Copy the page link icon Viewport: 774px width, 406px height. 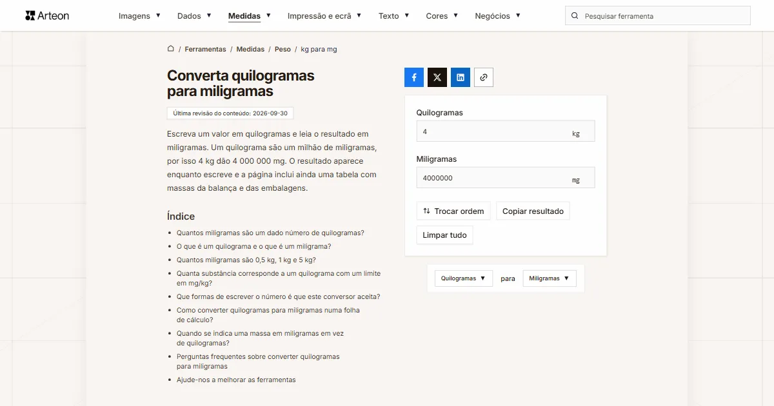(x=484, y=77)
